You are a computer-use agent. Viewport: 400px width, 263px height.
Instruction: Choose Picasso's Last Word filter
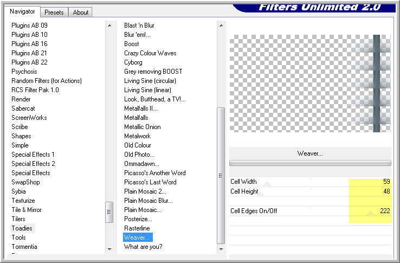(x=150, y=182)
